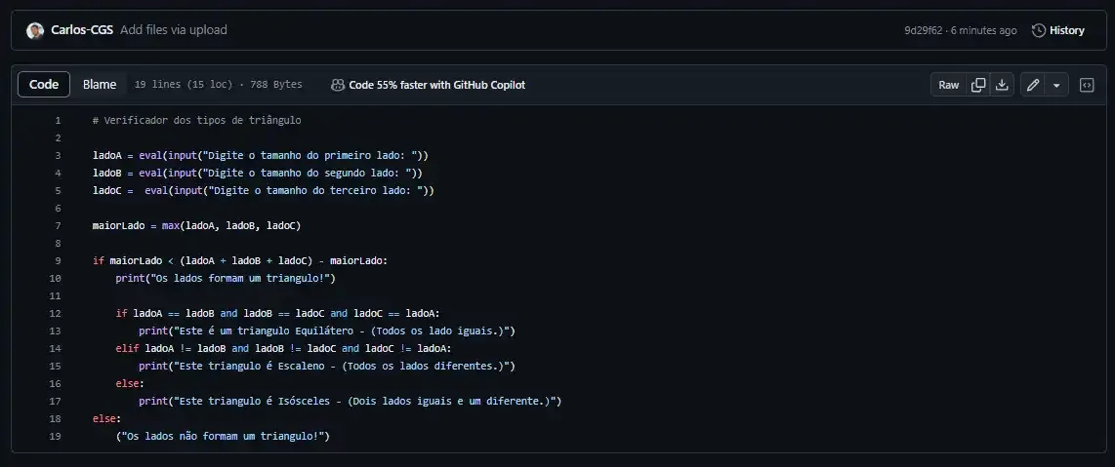Viewport: 1115px width, 467px height.
Task: Select line number 19
Action: [56, 436]
